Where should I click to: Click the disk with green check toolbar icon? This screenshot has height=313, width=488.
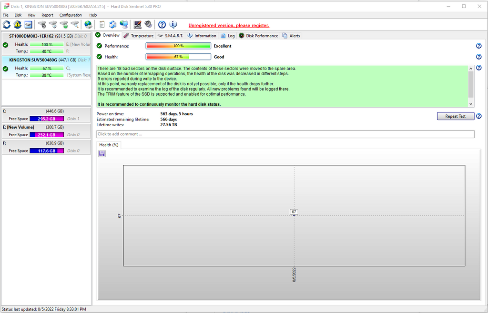[x=64, y=25]
